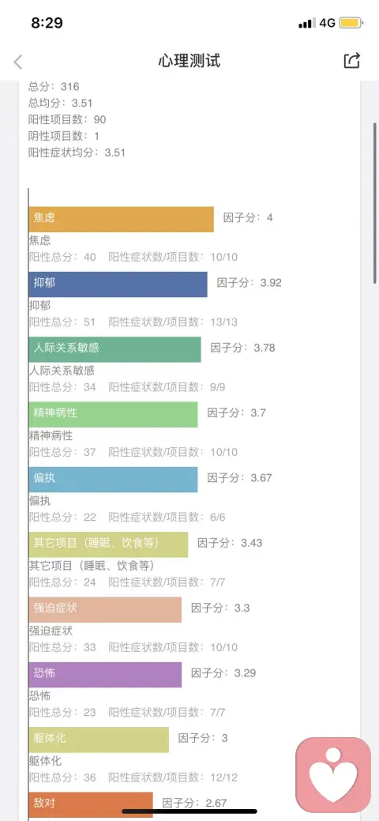Tap the orange 敌对 bar
The width and height of the screenshot is (379, 821).
91,804
